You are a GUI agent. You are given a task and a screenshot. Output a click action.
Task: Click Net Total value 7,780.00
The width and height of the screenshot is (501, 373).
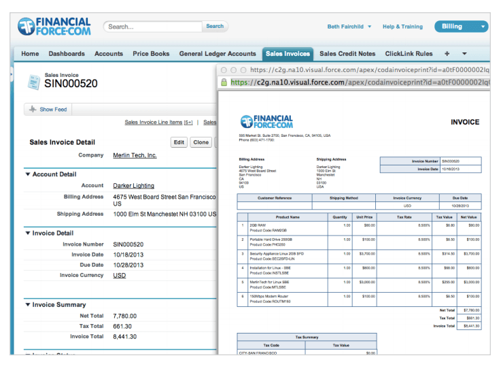click(x=124, y=316)
